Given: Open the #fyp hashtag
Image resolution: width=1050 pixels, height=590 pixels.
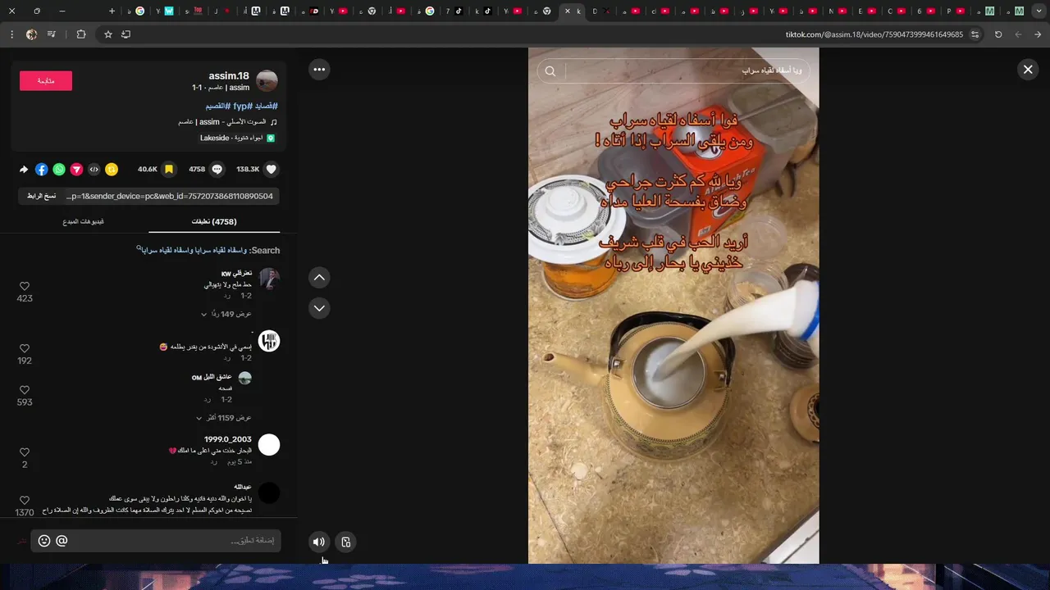Looking at the screenshot, I should pyautogui.click(x=243, y=106).
